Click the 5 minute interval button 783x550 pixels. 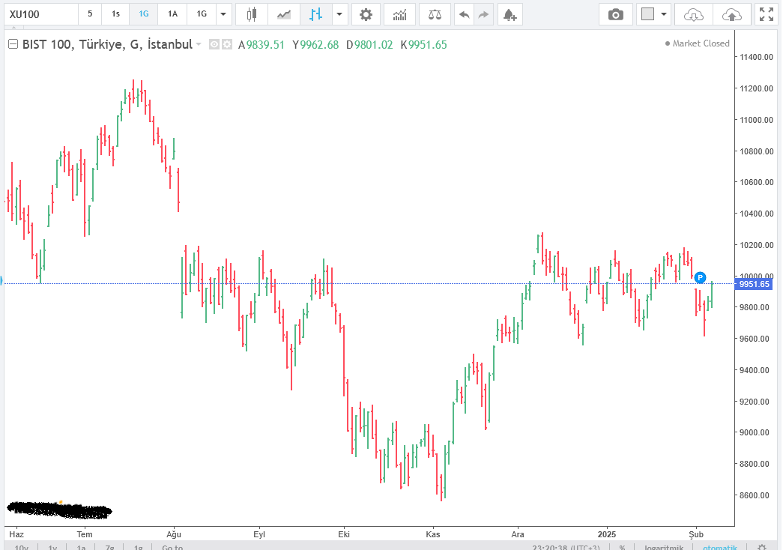click(x=90, y=14)
